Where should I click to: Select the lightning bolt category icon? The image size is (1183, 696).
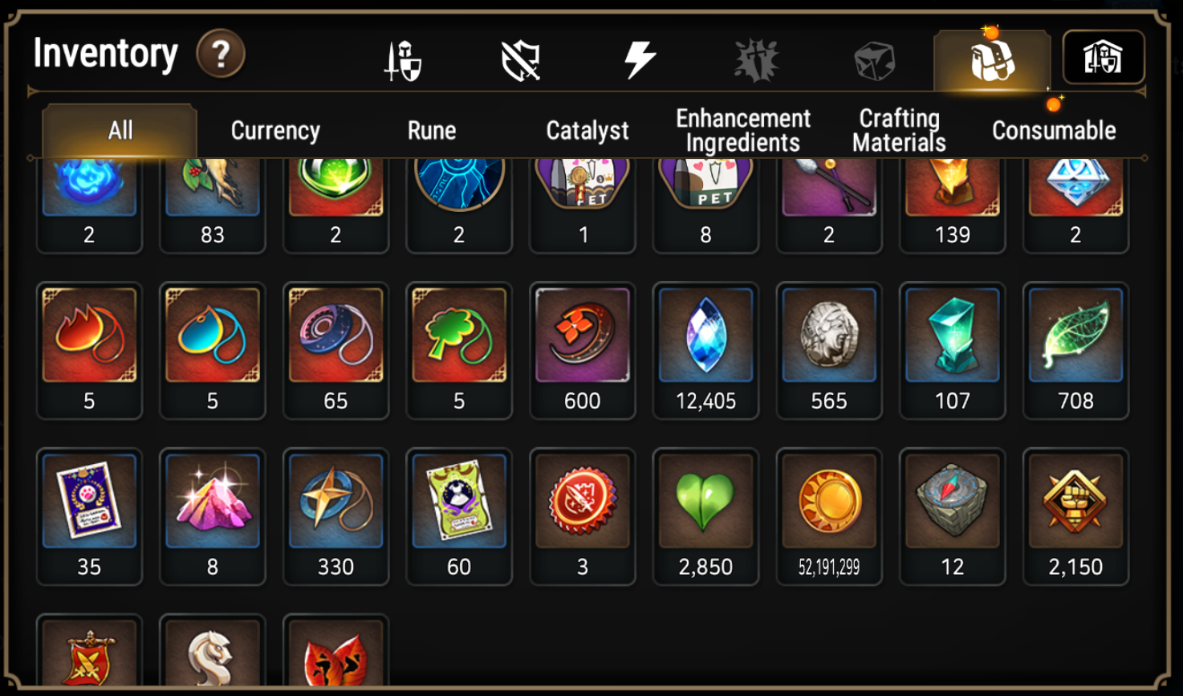click(x=640, y=60)
